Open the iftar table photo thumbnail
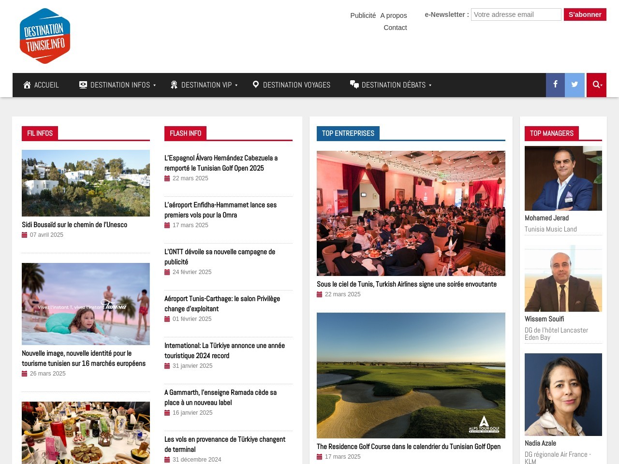The height and width of the screenshot is (464, 619). [86, 433]
